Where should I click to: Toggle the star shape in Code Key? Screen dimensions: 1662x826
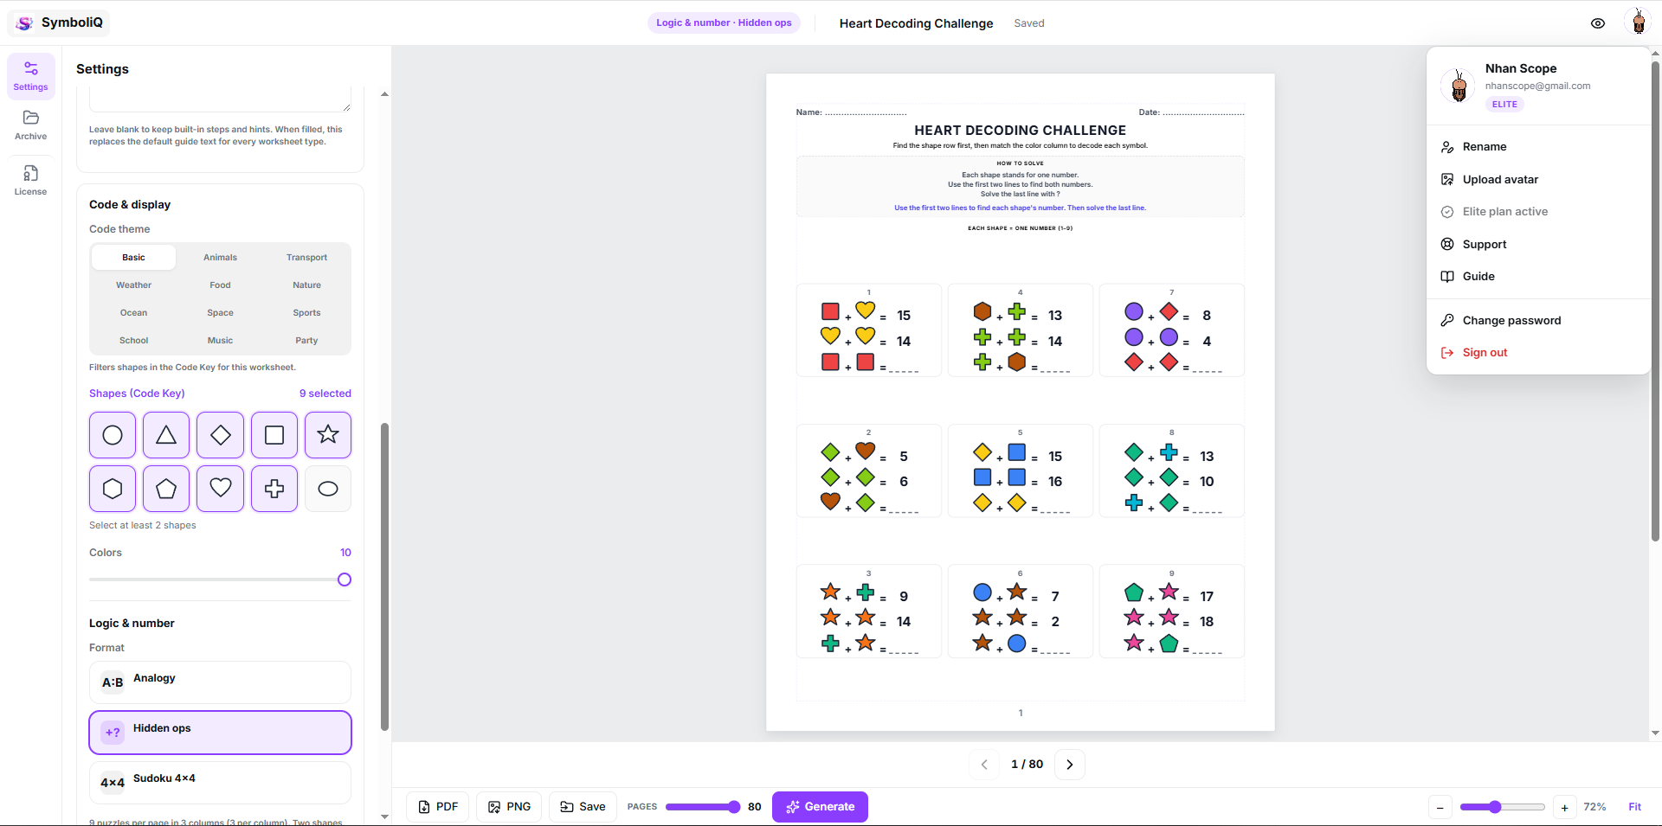click(328, 435)
